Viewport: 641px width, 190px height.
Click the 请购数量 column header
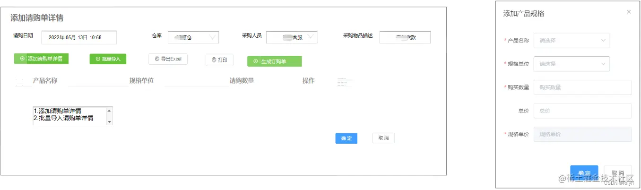click(242, 81)
